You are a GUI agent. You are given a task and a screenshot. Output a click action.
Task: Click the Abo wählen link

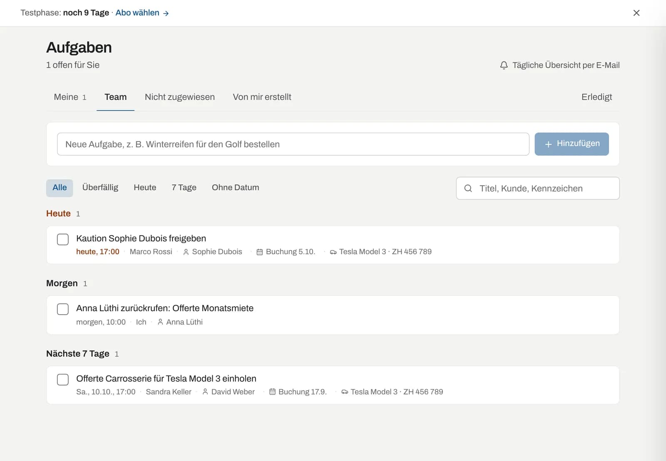pyautogui.click(x=142, y=13)
